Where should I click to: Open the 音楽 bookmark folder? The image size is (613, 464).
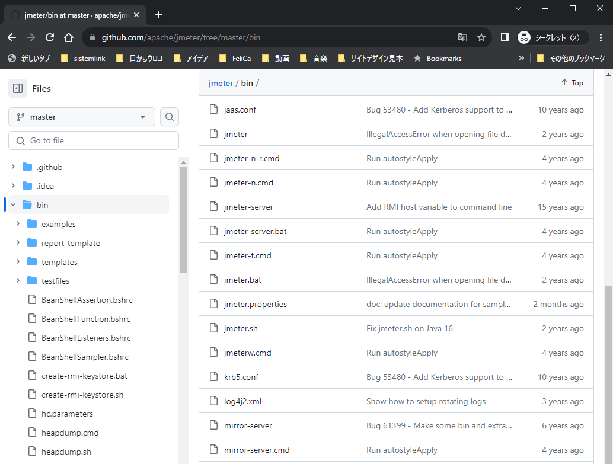click(314, 58)
